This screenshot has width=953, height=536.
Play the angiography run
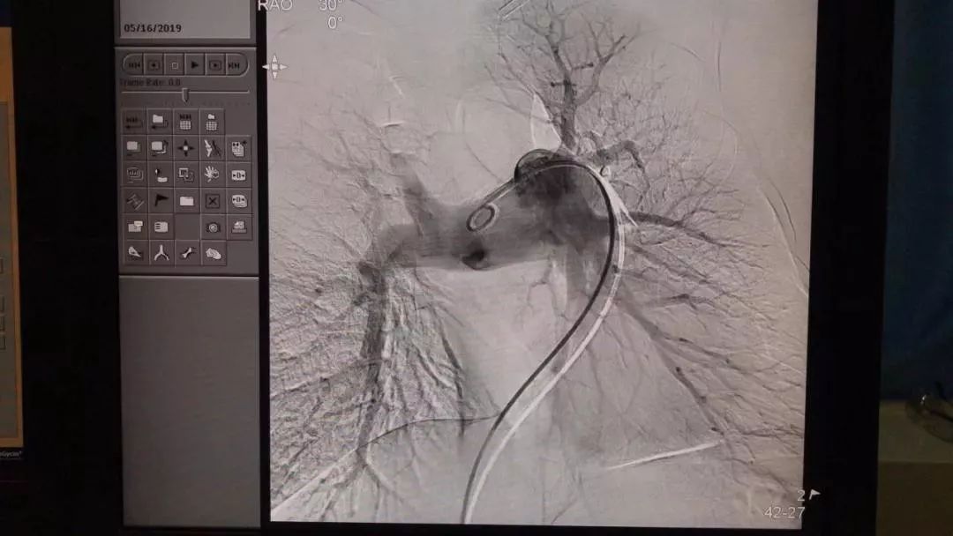194,65
